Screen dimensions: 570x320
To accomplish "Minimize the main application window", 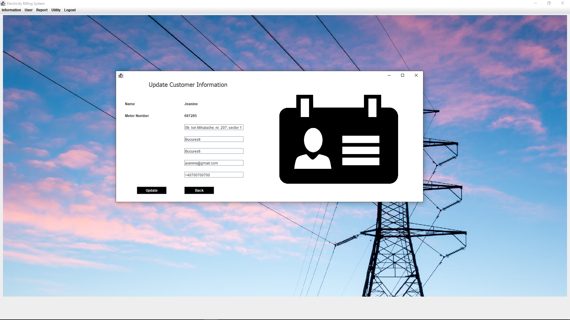I will [x=536, y=3].
